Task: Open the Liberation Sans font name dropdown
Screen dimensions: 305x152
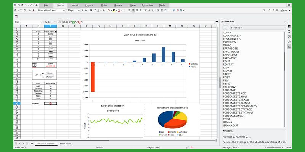Action: pos(64,11)
